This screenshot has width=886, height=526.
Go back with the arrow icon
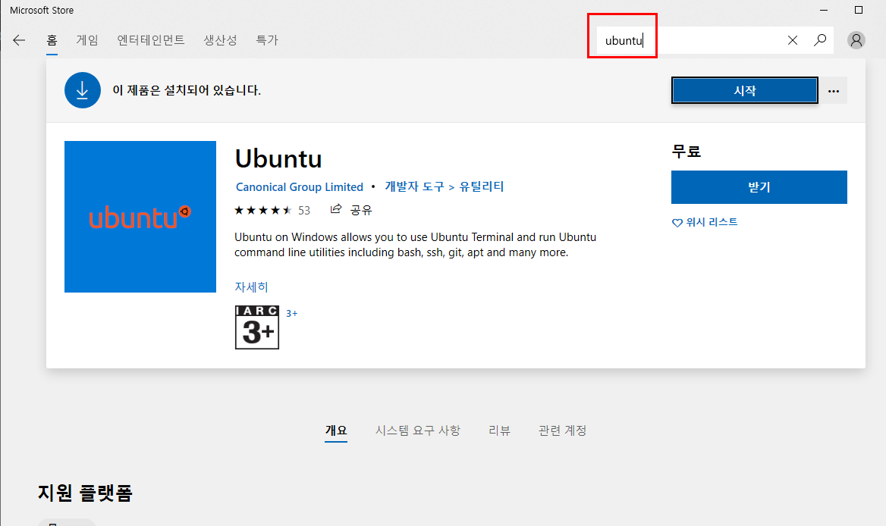tap(19, 40)
